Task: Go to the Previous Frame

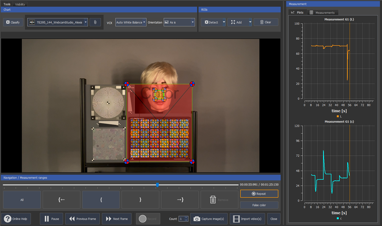Action: [83, 219]
